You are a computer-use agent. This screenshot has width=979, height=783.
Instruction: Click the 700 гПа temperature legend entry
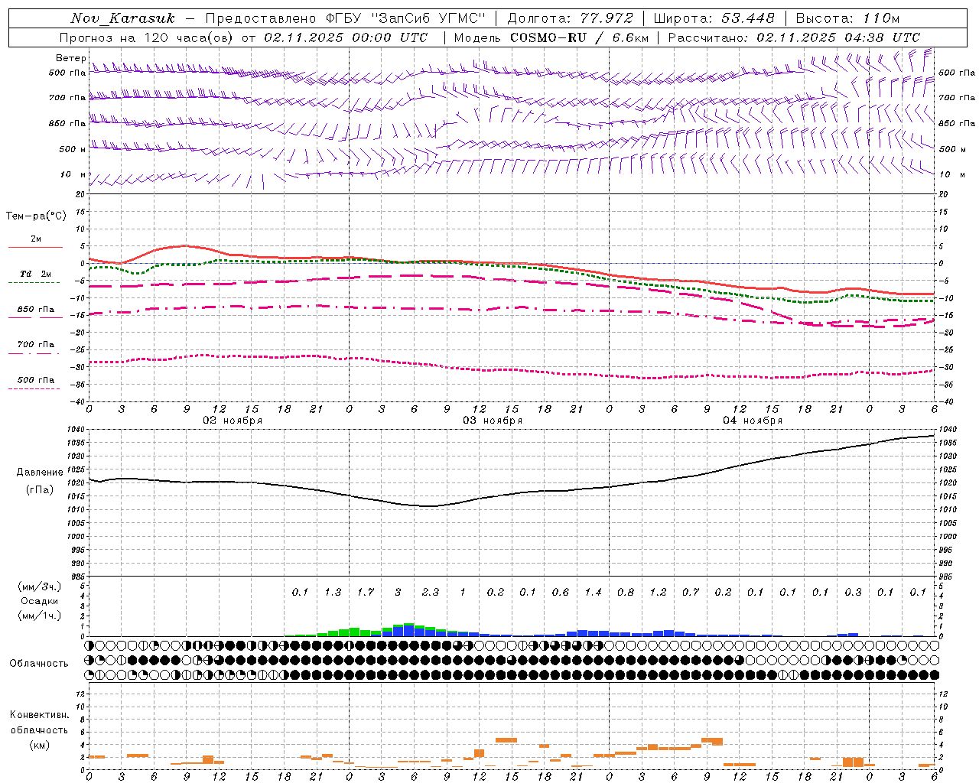pos(36,345)
